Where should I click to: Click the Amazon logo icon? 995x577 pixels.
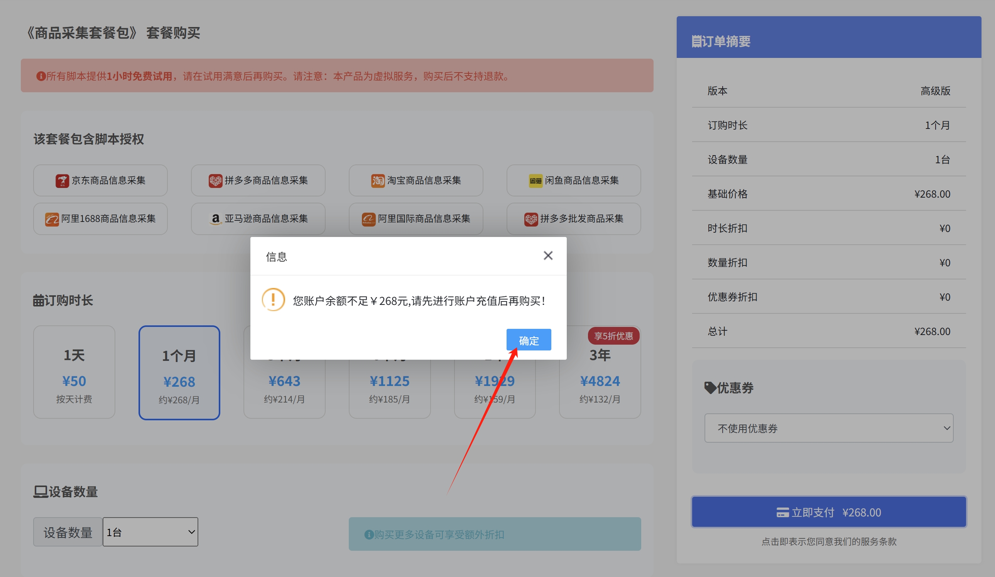[x=215, y=219]
